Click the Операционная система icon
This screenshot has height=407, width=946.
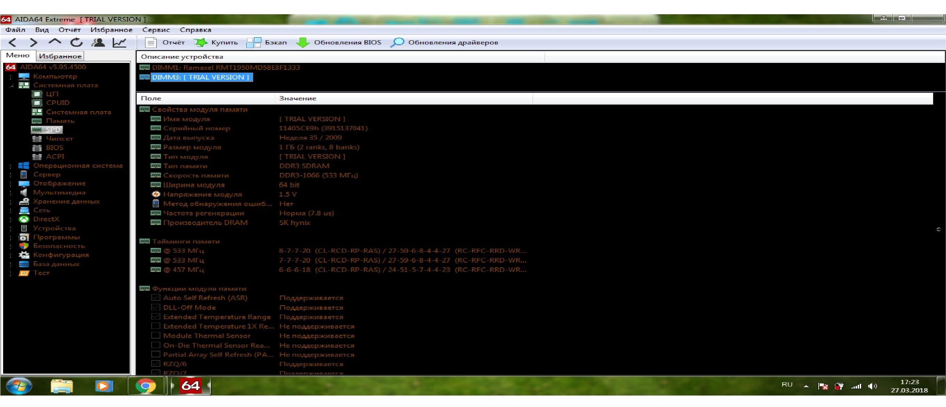tap(24, 166)
